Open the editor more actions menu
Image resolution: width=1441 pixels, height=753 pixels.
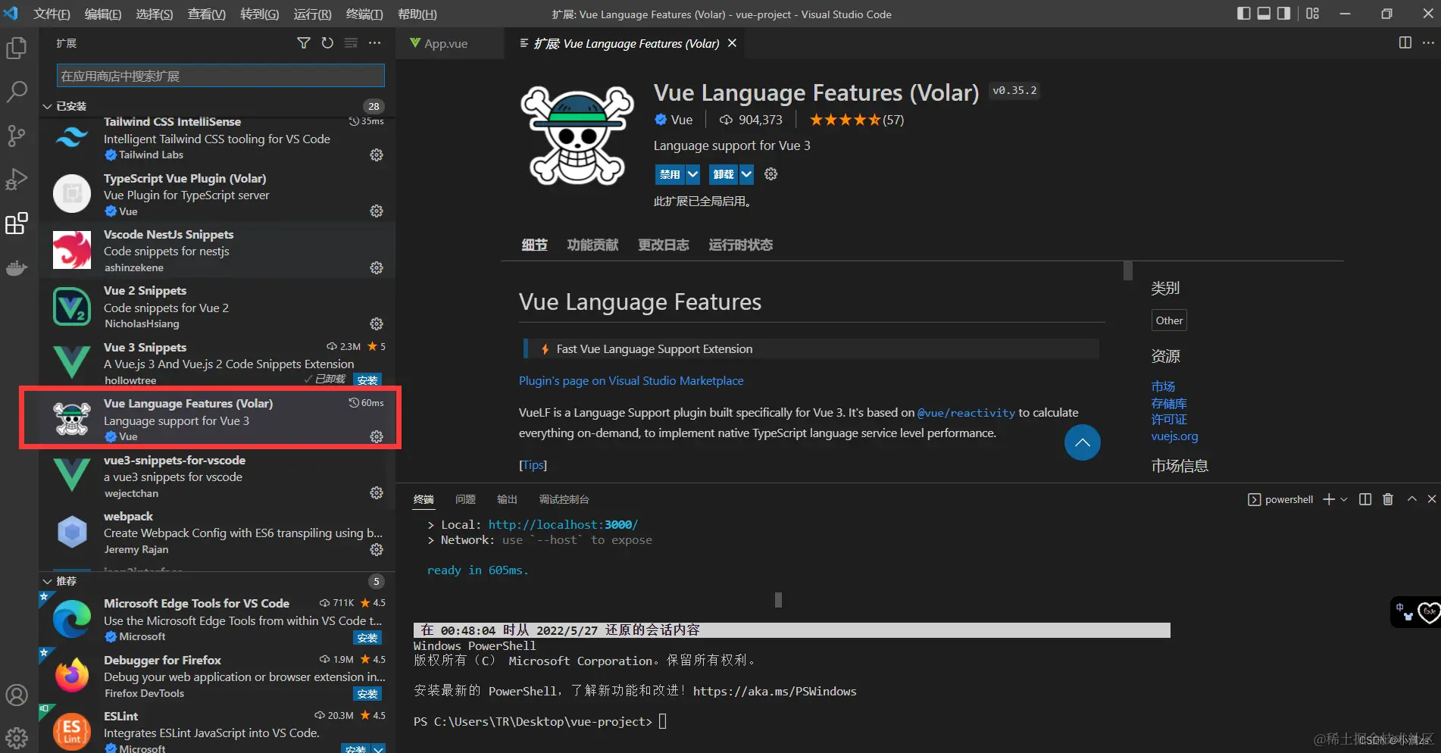pos(1428,43)
